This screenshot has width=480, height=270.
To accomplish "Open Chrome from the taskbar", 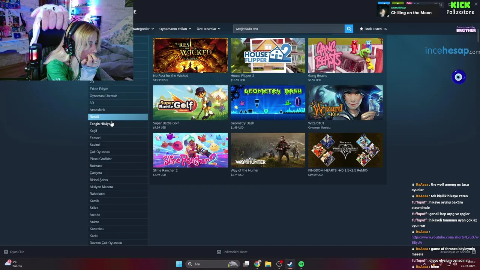I will [257, 264].
